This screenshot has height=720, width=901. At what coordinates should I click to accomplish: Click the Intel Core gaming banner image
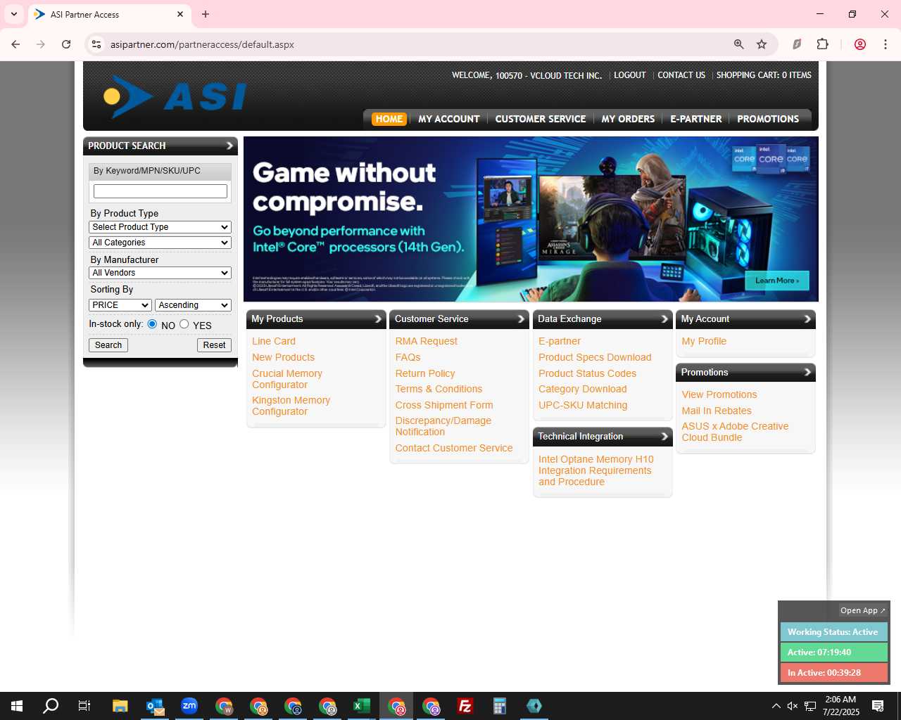pos(531,219)
